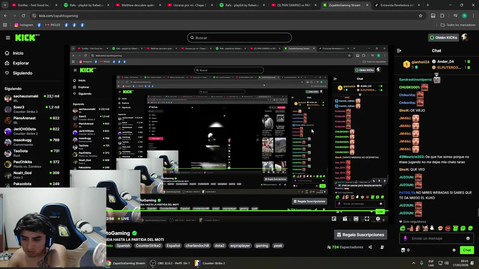
Task: Open JeriCHODota followed channel
Action: pyautogui.click(x=32, y=131)
